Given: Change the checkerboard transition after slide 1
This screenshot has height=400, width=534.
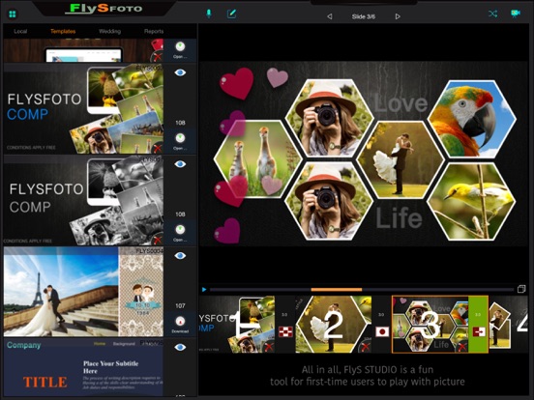Looking at the screenshot, I should coord(285,331).
